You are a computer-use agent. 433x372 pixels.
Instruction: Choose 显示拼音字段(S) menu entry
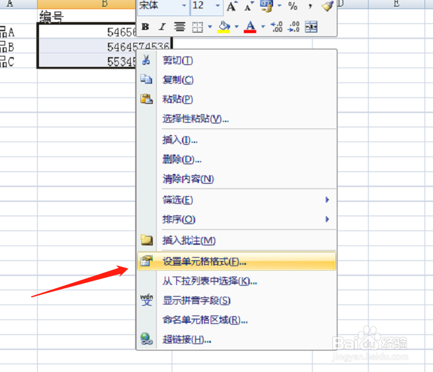coord(237,301)
